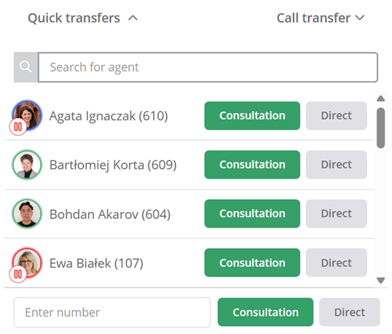Viewport: 392px width, 334px height.
Task: Focus the Search for agent field
Action: pos(208,67)
